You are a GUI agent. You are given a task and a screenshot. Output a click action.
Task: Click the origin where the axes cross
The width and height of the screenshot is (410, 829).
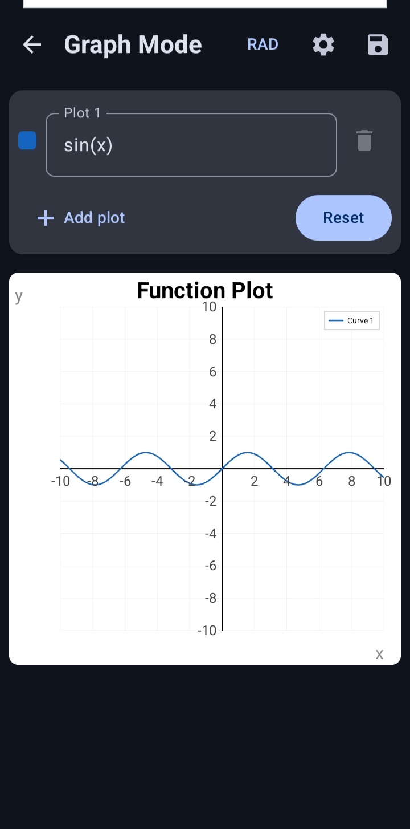222,469
